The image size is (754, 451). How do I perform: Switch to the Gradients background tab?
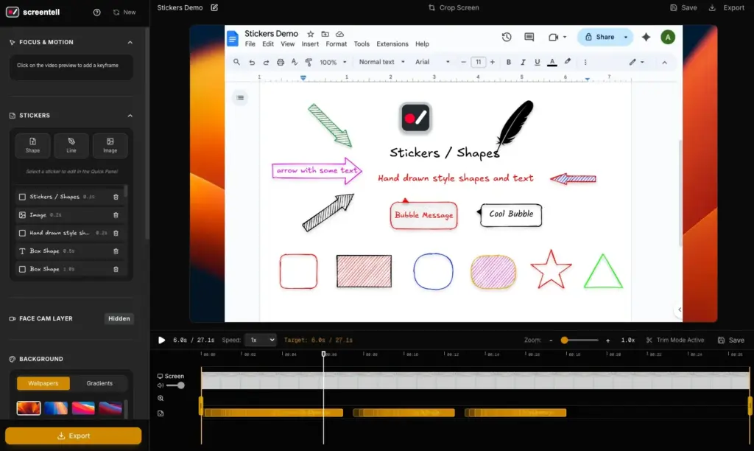(x=99, y=383)
